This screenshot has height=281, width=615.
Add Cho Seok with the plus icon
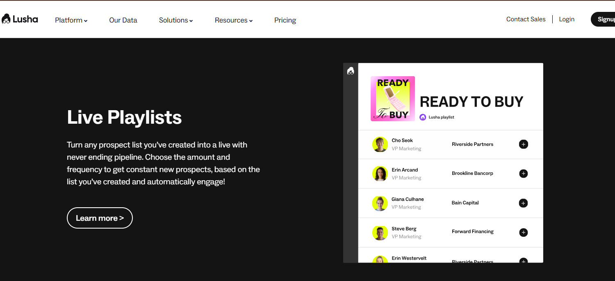coord(524,144)
